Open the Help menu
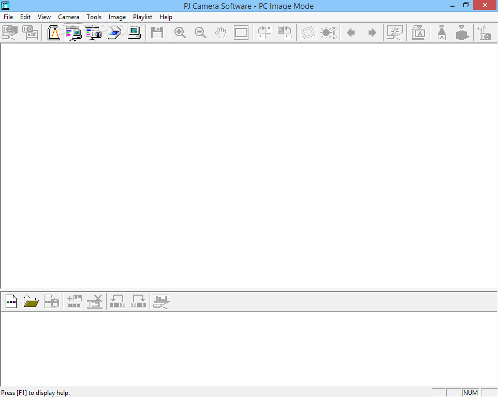The image size is (498, 397). [166, 17]
